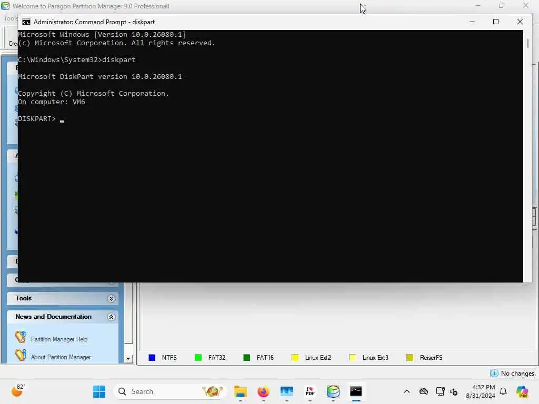Click the No changes status text
The image size is (539, 404).
coord(518,373)
